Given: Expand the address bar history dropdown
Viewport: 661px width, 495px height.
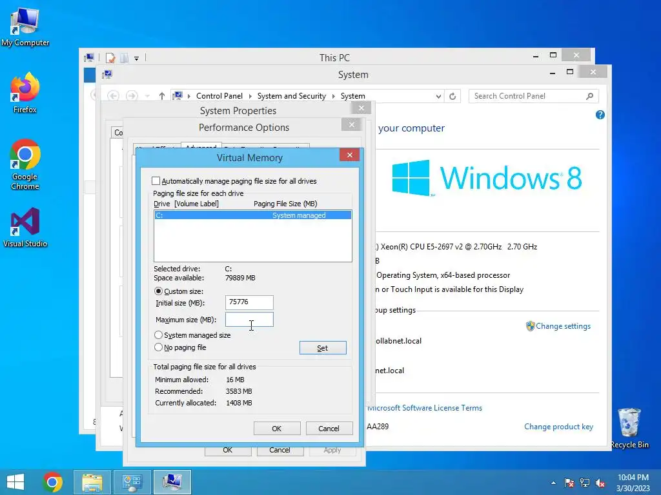Looking at the screenshot, I should tap(438, 97).
